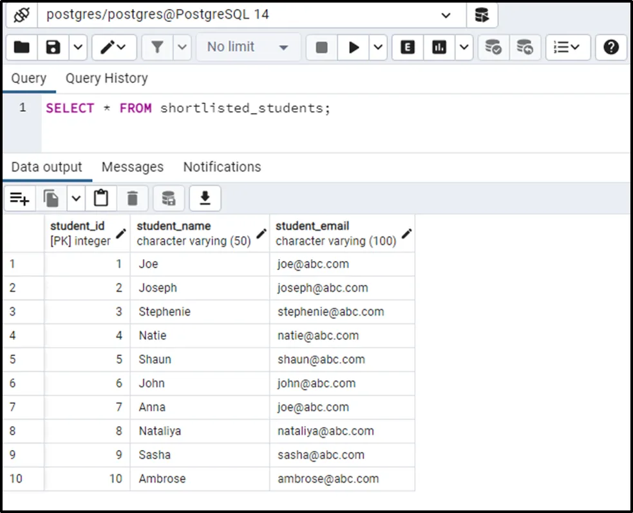633x513 pixels.
Task: Click the Explain Analyze chart icon
Action: coord(439,47)
